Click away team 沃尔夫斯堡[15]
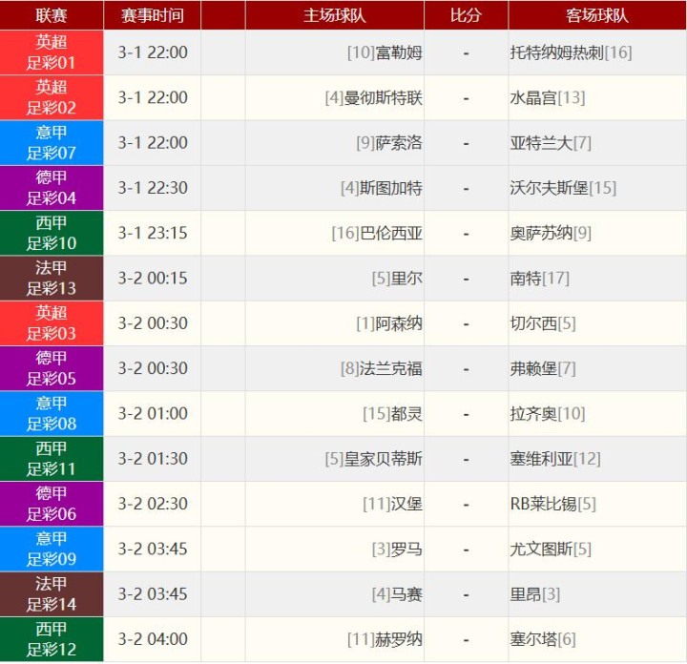 [x=563, y=188]
